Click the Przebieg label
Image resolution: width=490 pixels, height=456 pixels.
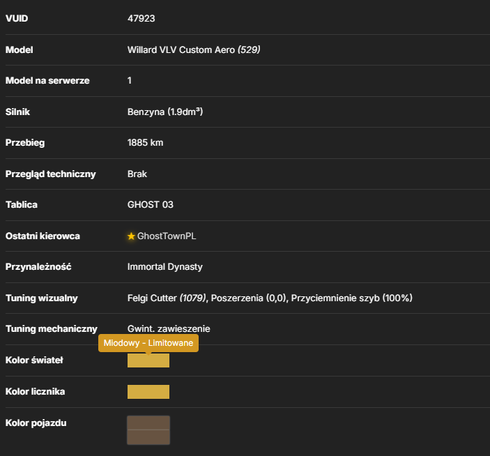pyautogui.click(x=25, y=142)
